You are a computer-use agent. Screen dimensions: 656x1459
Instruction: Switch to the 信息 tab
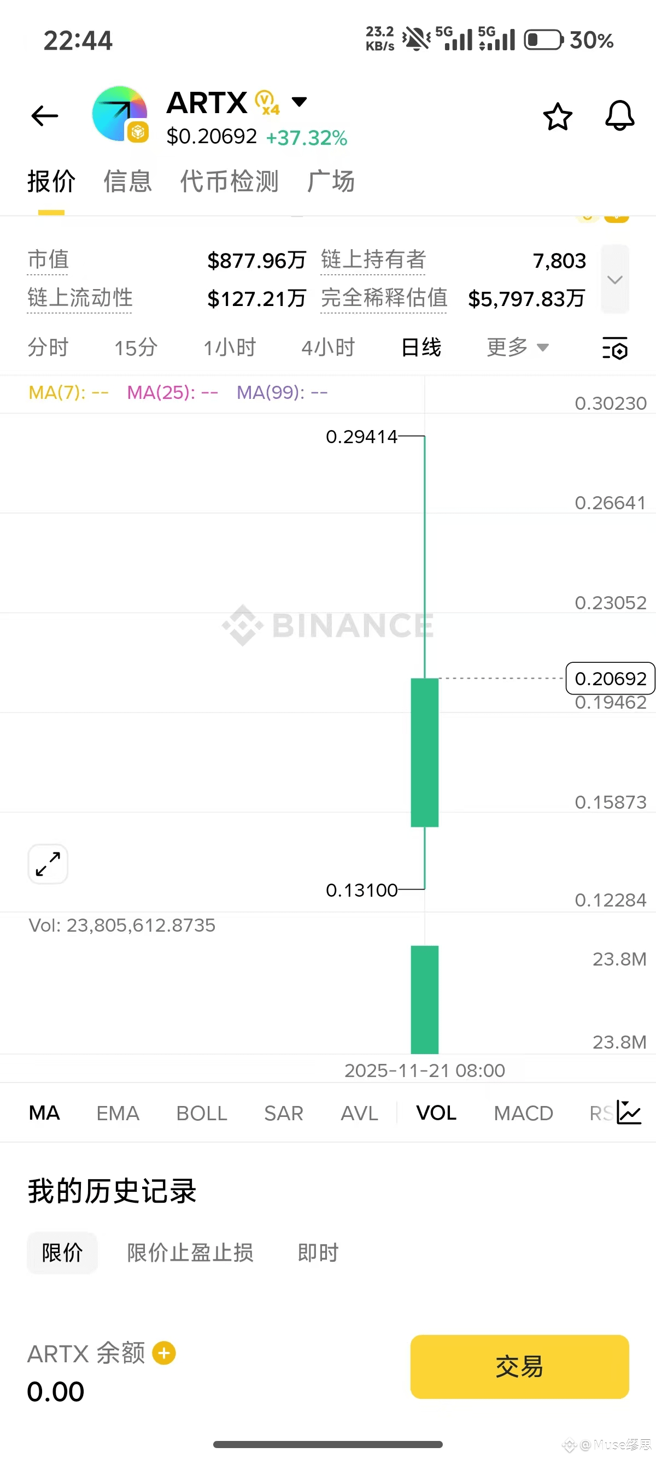(127, 182)
